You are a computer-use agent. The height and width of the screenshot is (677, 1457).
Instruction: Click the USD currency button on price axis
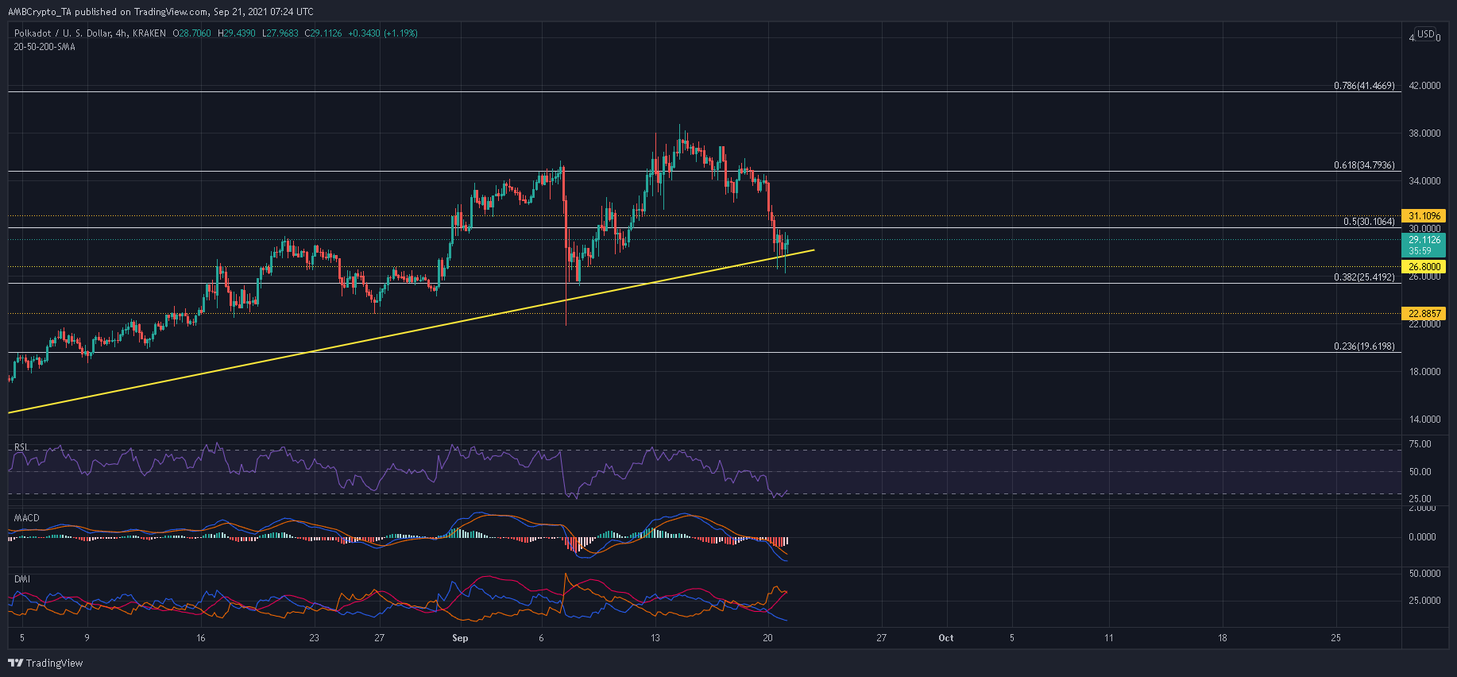tap(1426, 34)
